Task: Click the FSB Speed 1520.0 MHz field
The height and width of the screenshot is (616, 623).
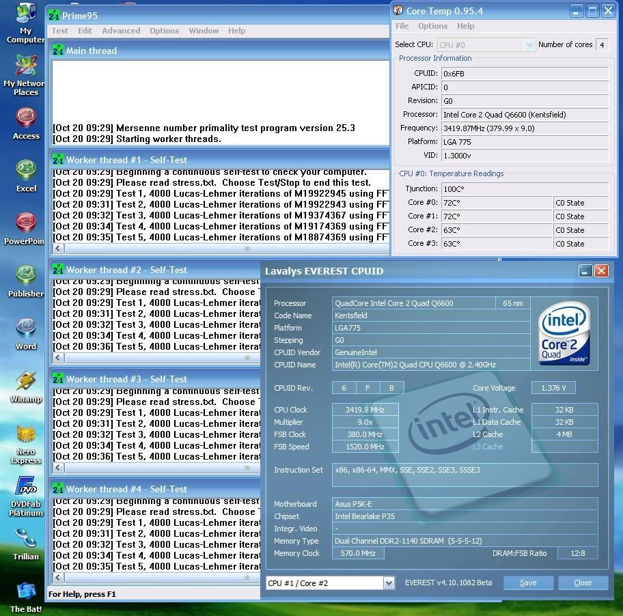Action: [x=365, y=447]
